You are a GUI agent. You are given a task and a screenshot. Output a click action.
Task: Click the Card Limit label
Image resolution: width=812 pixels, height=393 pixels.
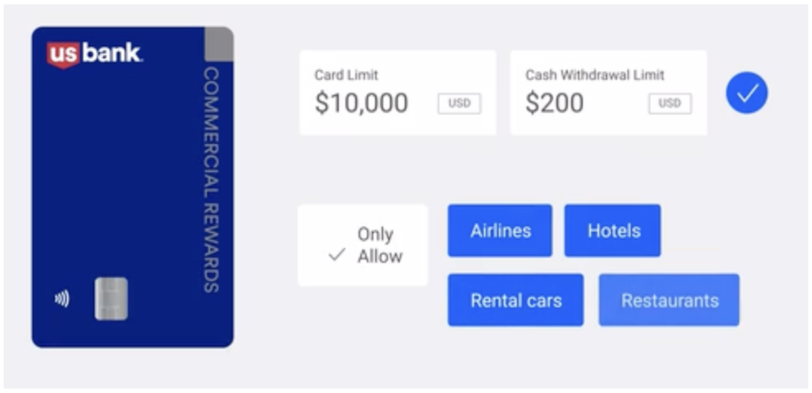pos(346,75)
